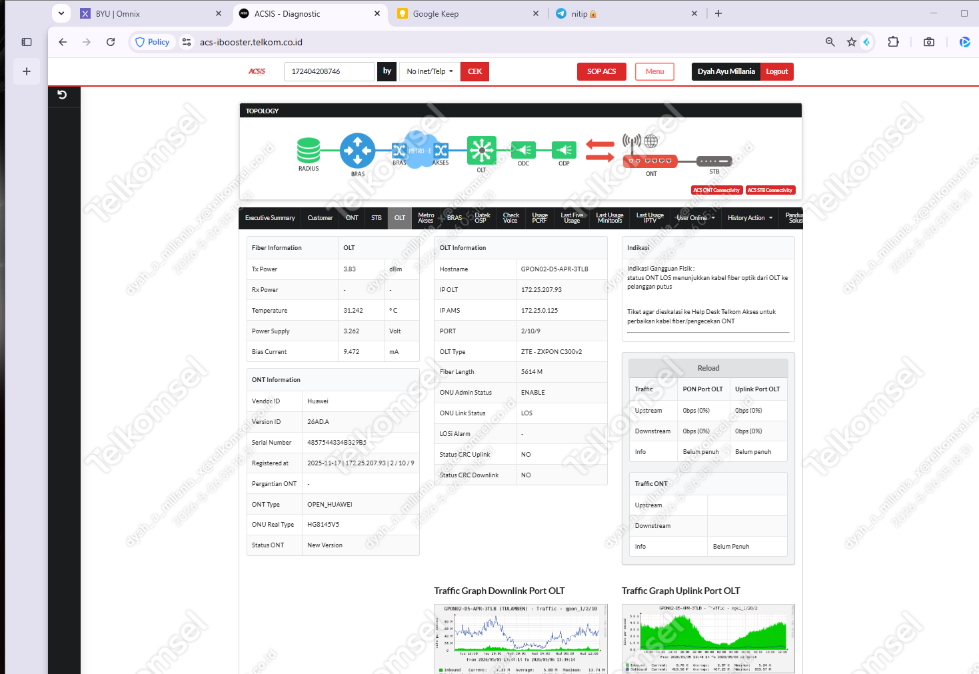Image resolution: width=979 pixels, height=674 pixels.
Task: Click the Reload traffic button
Action: [708, 368]
